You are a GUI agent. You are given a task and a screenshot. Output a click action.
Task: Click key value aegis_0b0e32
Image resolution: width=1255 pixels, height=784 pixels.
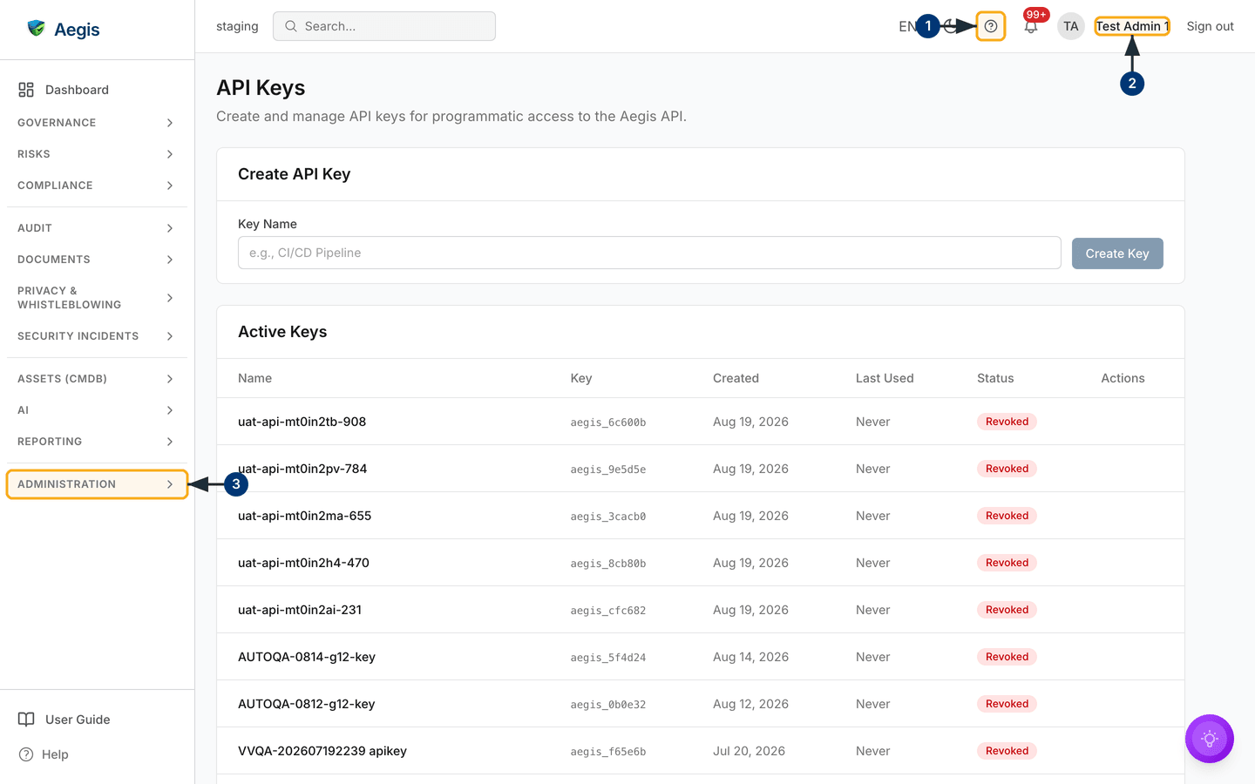tap(608, 705)
